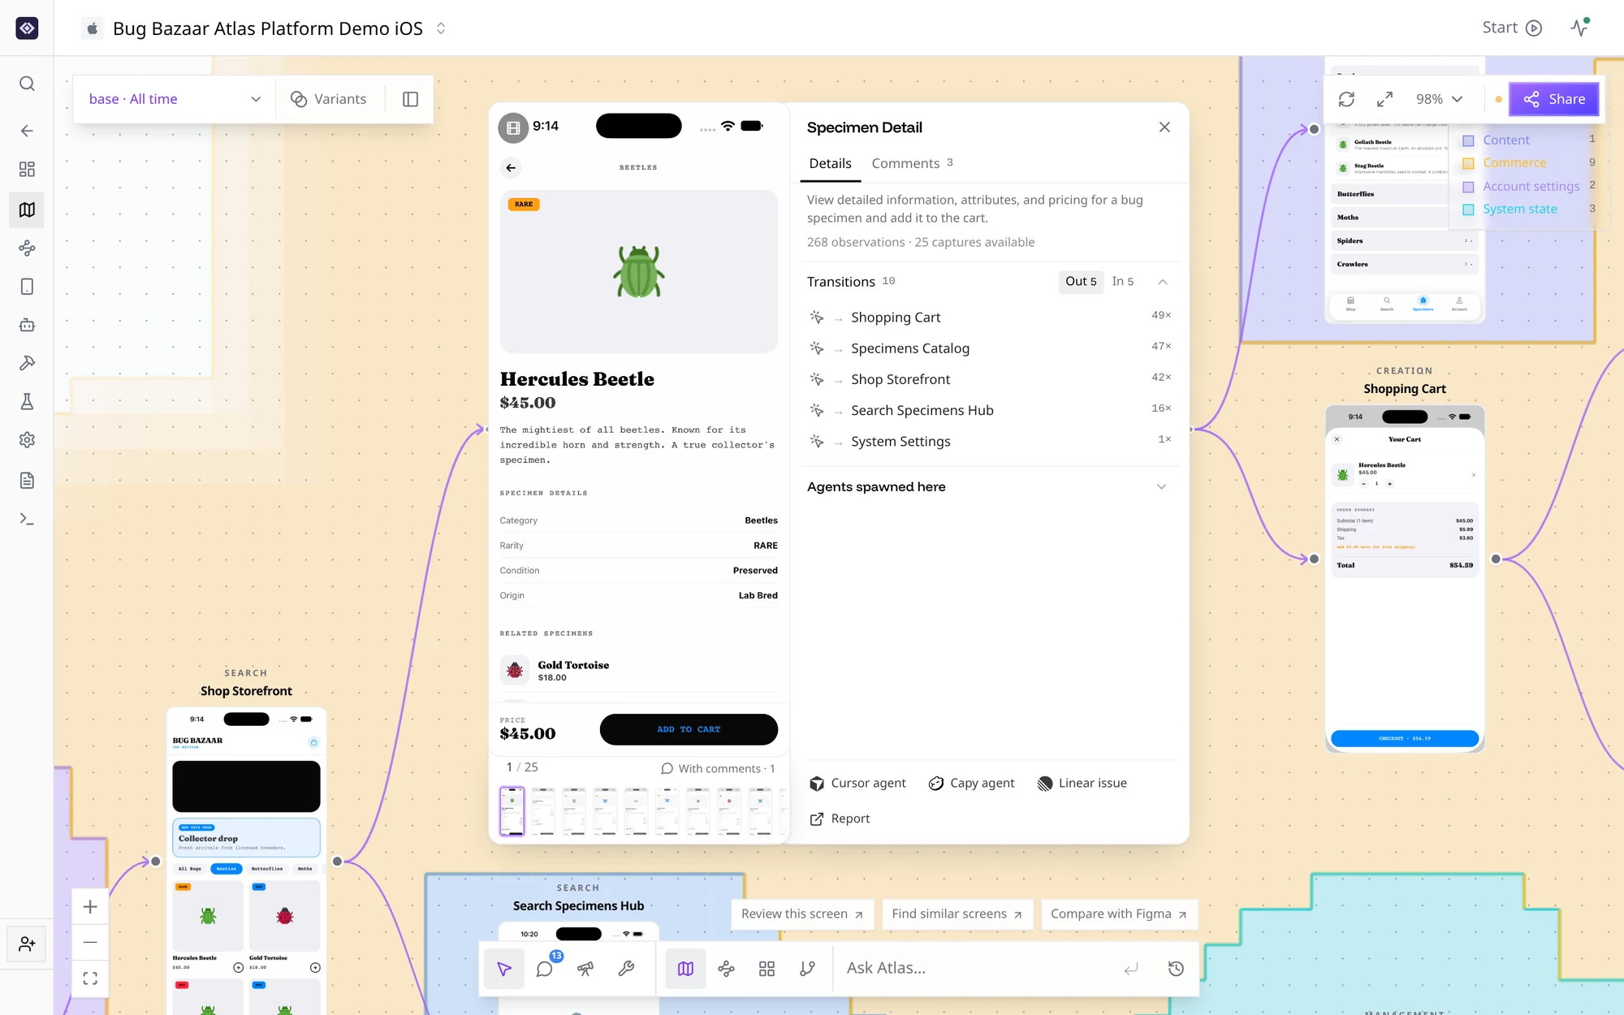Select the wrench tool in bottom toolbar
1624x1015 pixels.
626,968
